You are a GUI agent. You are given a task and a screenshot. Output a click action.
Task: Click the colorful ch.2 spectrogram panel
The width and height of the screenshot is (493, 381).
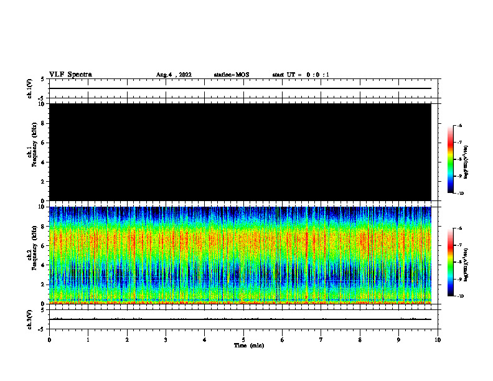(x=240, y=255)
